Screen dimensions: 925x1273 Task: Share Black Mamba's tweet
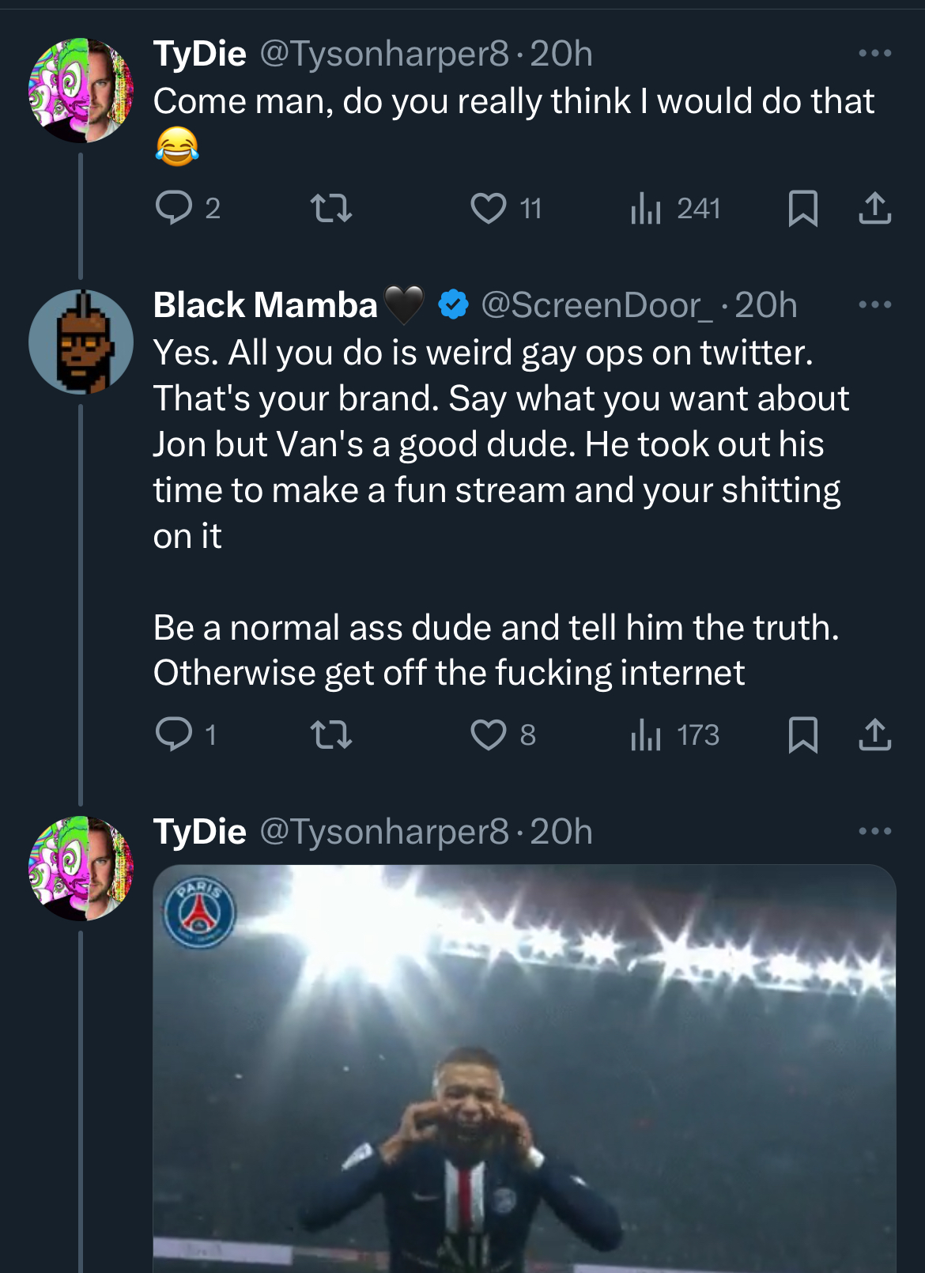[x=875, y=735]
